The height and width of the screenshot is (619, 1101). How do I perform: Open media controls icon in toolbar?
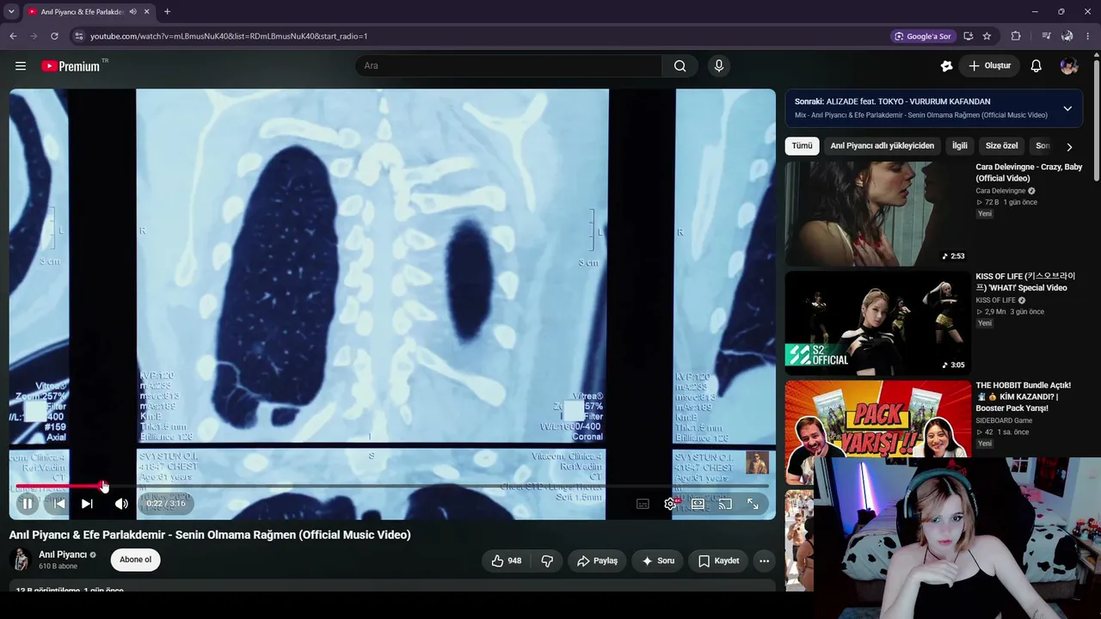[1046, 36]
